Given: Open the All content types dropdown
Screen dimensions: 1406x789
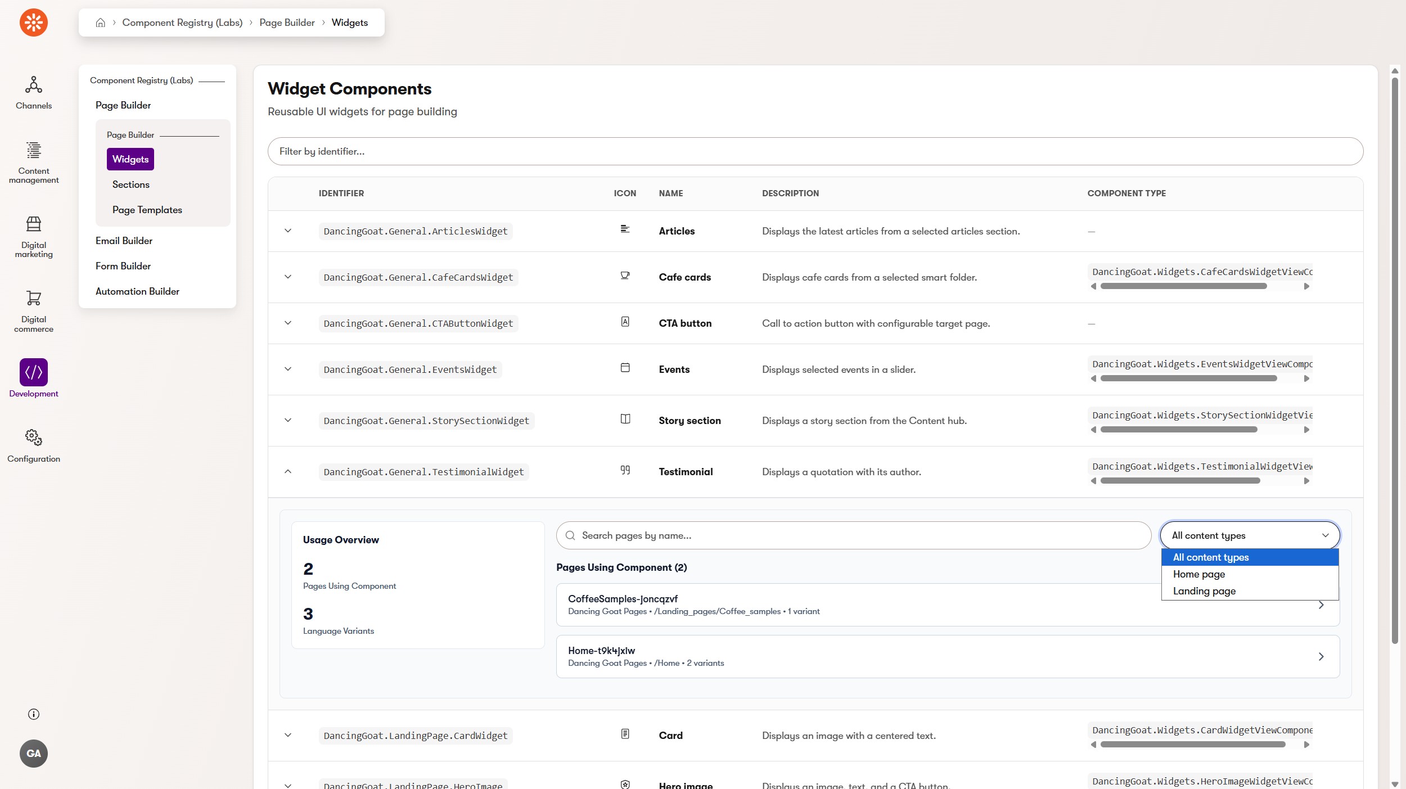Looking at the screenshot, I should tap(1250, 535).
